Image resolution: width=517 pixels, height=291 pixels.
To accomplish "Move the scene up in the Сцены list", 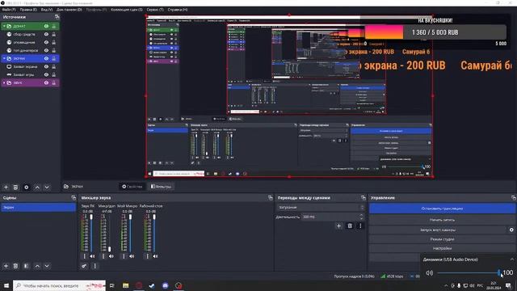I will pyautogui.click(x=37, y=266).
